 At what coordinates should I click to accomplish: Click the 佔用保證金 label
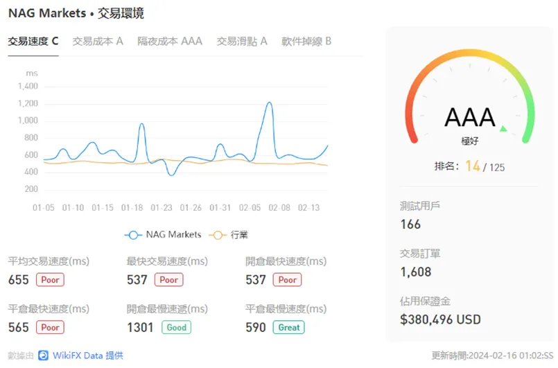(x=426, y=301)
